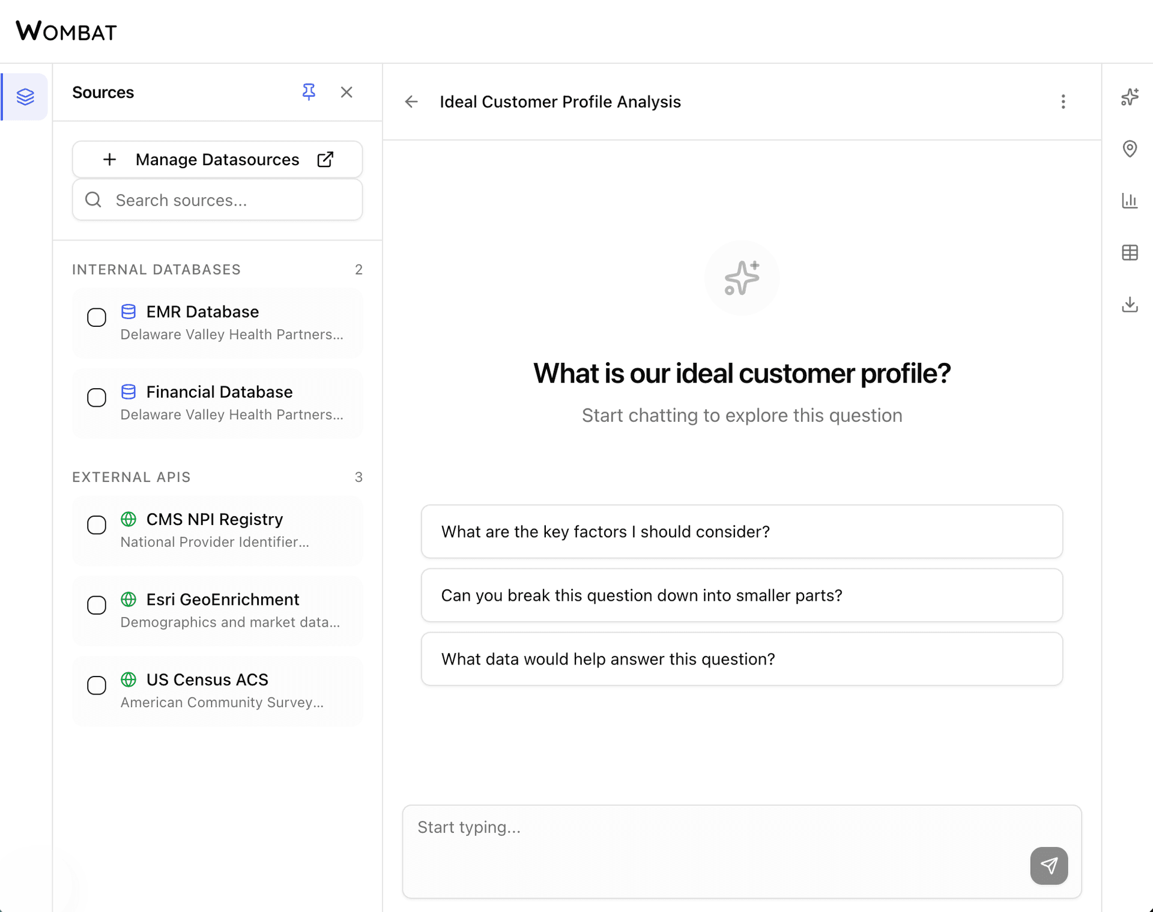The height and width of the screenshot is (912, 1153).
Task: Open the three-dot options menu
Action: pos(1063,102)
